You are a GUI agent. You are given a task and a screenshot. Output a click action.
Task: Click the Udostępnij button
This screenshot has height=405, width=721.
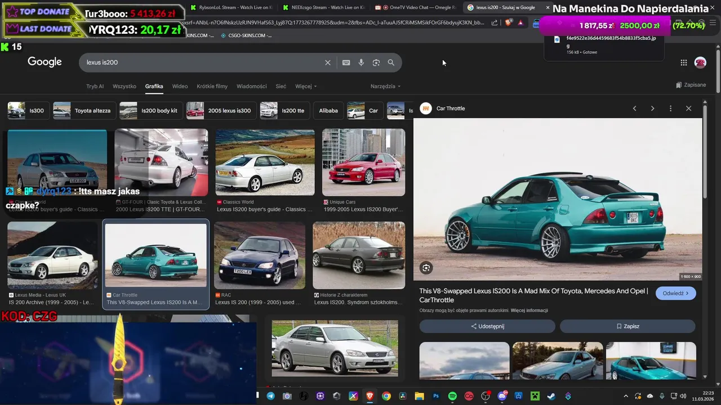point(487,326)
